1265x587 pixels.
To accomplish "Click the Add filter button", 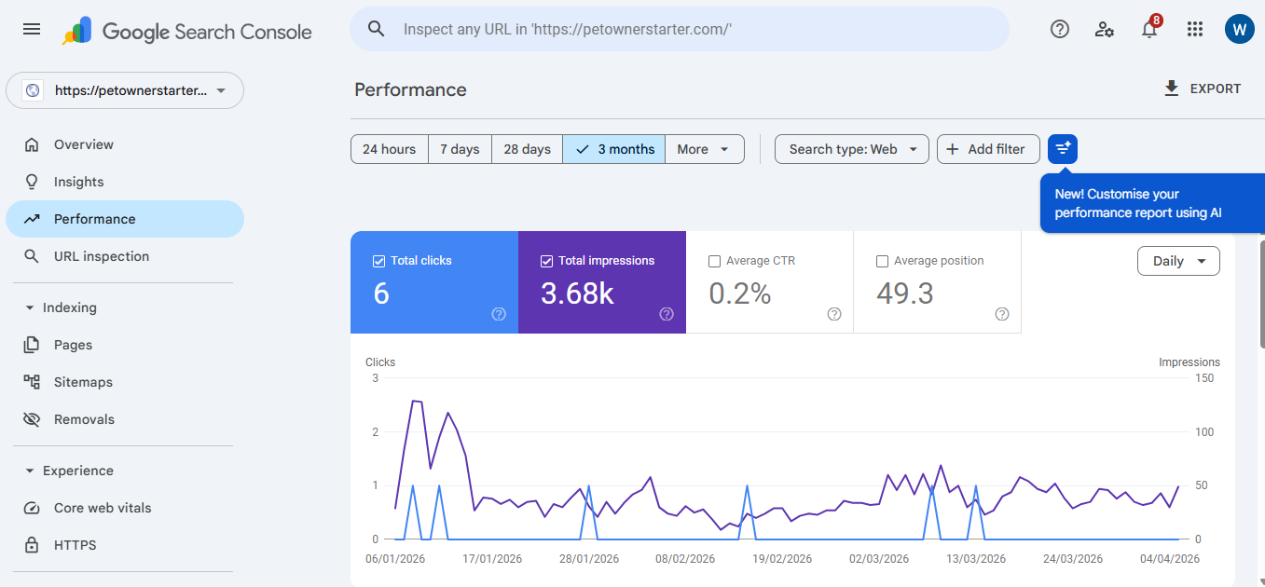I will click(987, 149).
